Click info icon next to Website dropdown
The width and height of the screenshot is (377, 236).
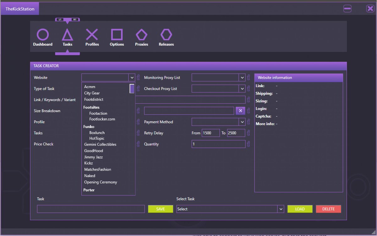coord(138,78)
